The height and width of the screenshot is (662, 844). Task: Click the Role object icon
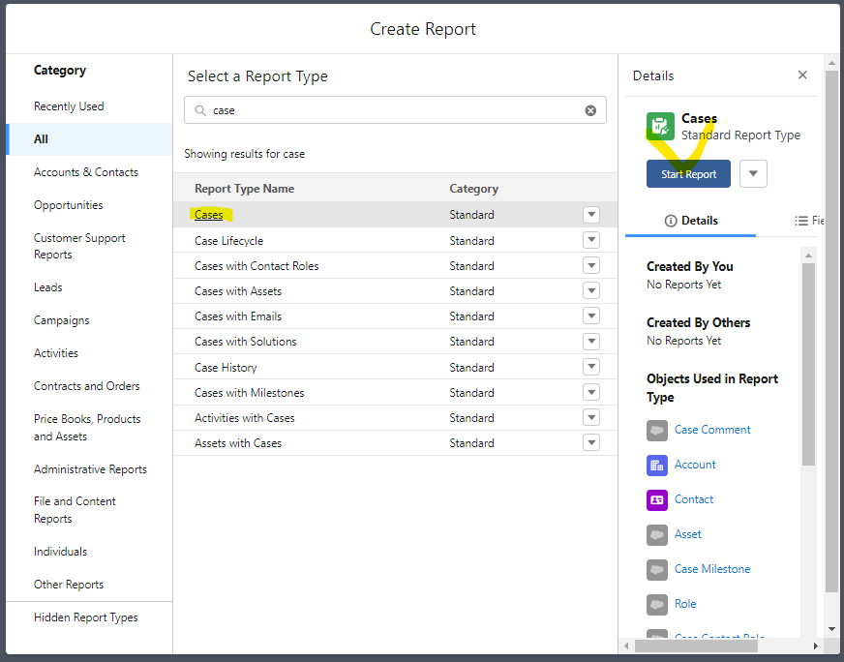coord(657,604)
